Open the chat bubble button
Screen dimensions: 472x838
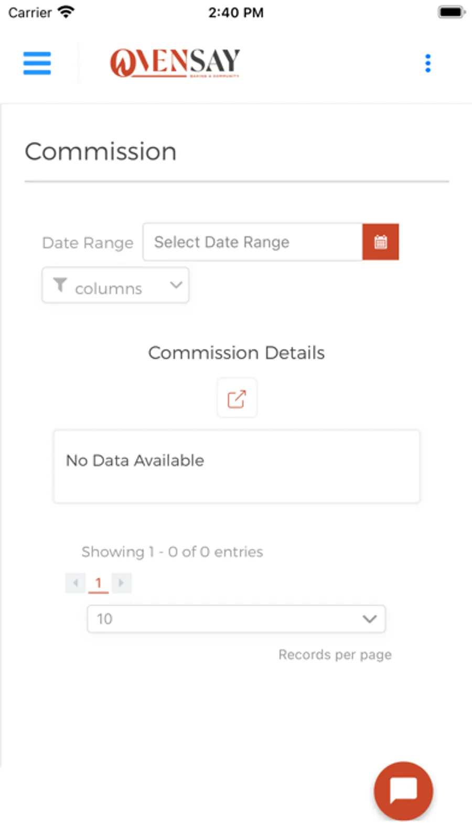click(403, 790)
